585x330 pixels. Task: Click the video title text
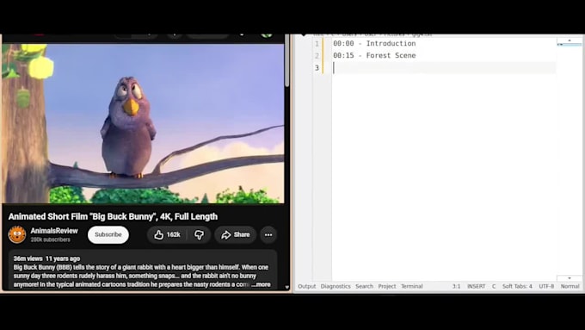[113, 216]
